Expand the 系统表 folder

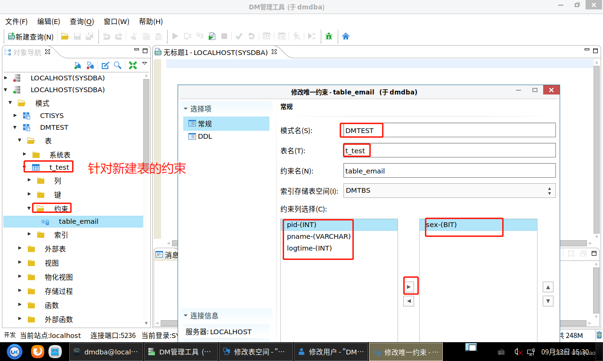point(24,154)
